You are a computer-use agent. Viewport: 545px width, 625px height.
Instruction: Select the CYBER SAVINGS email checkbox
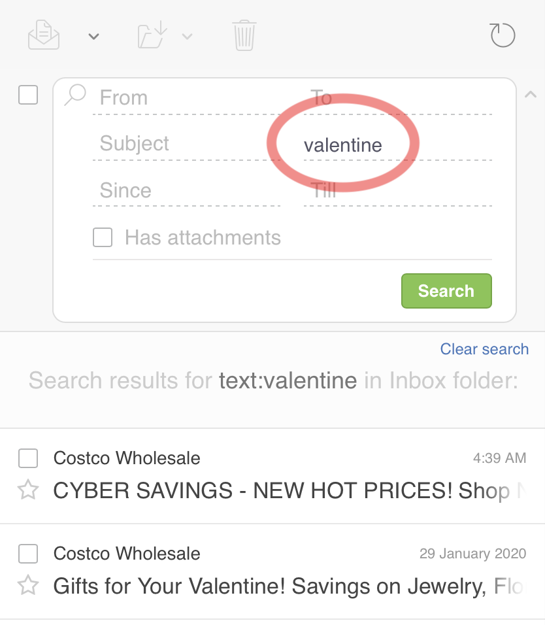click(x=28, y=458)
